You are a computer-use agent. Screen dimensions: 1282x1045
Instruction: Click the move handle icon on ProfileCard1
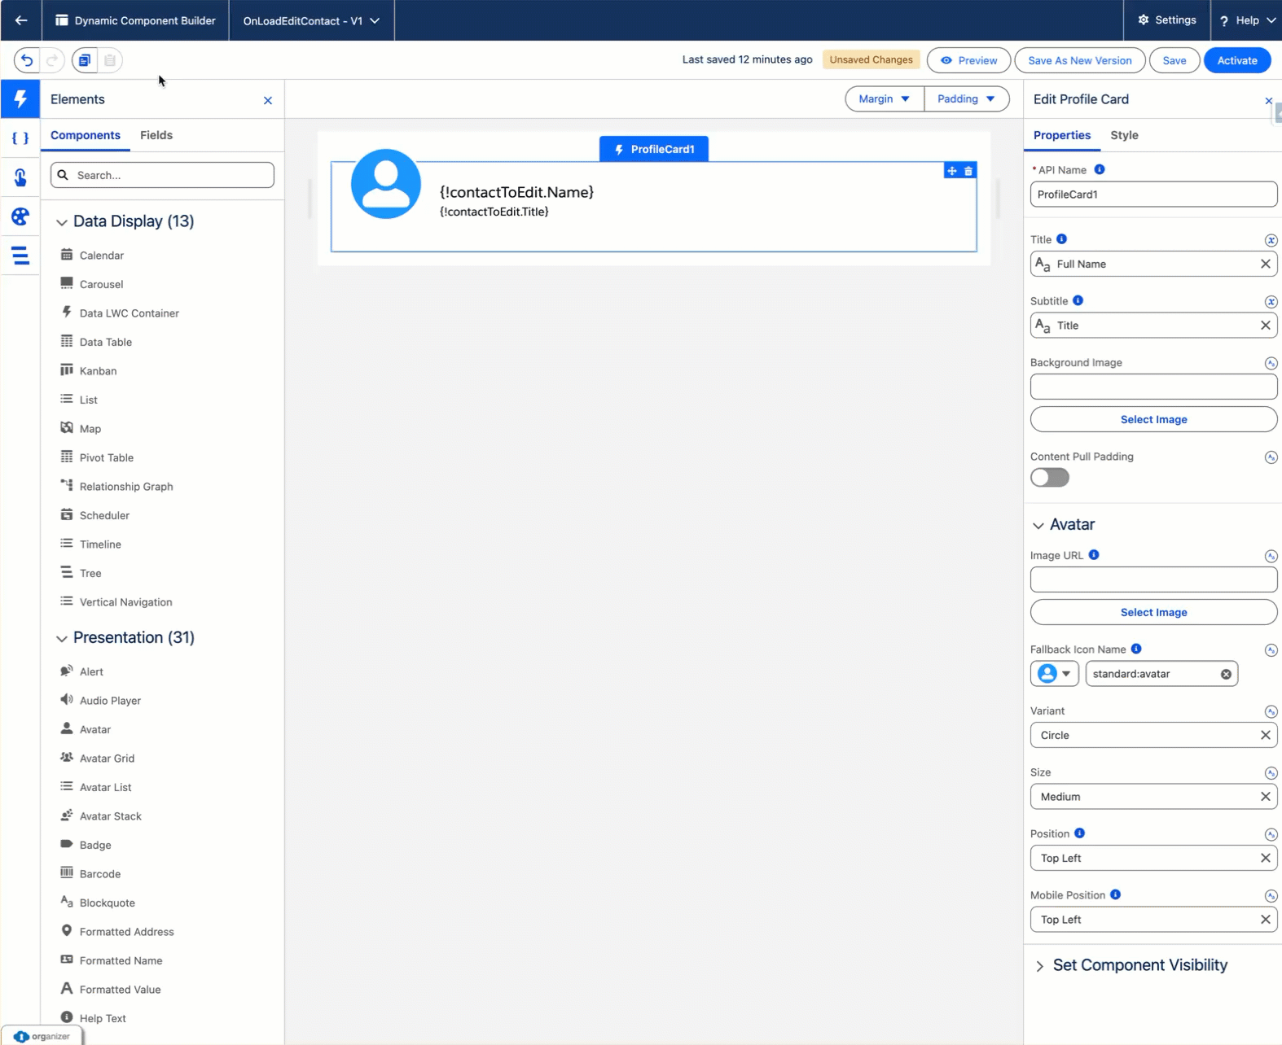click(951, 171)
